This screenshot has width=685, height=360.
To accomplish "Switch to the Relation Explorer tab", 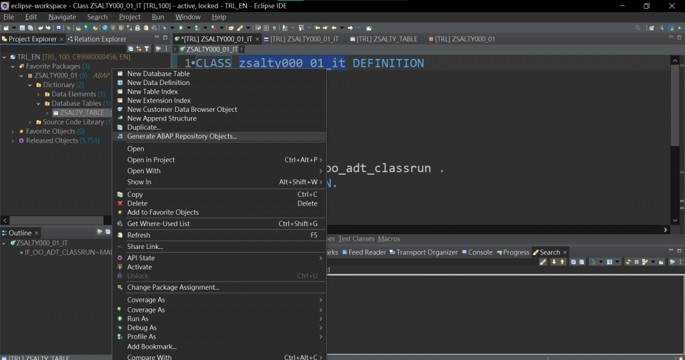I will coord(96,39).
